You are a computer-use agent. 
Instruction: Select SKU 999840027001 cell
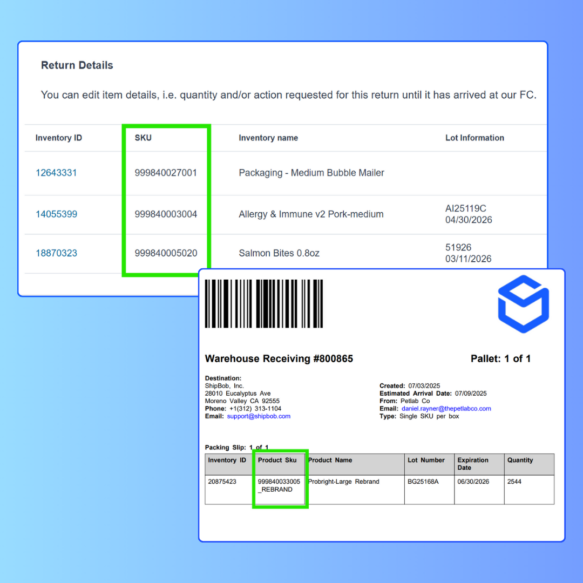[166, 173]
